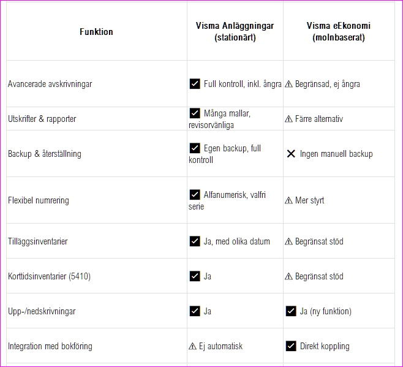This screenshot has width=403, height=367.
Task: Click the warning icon in Korttidsinventarier eEkonomi cell
Action: click(288, 276)
